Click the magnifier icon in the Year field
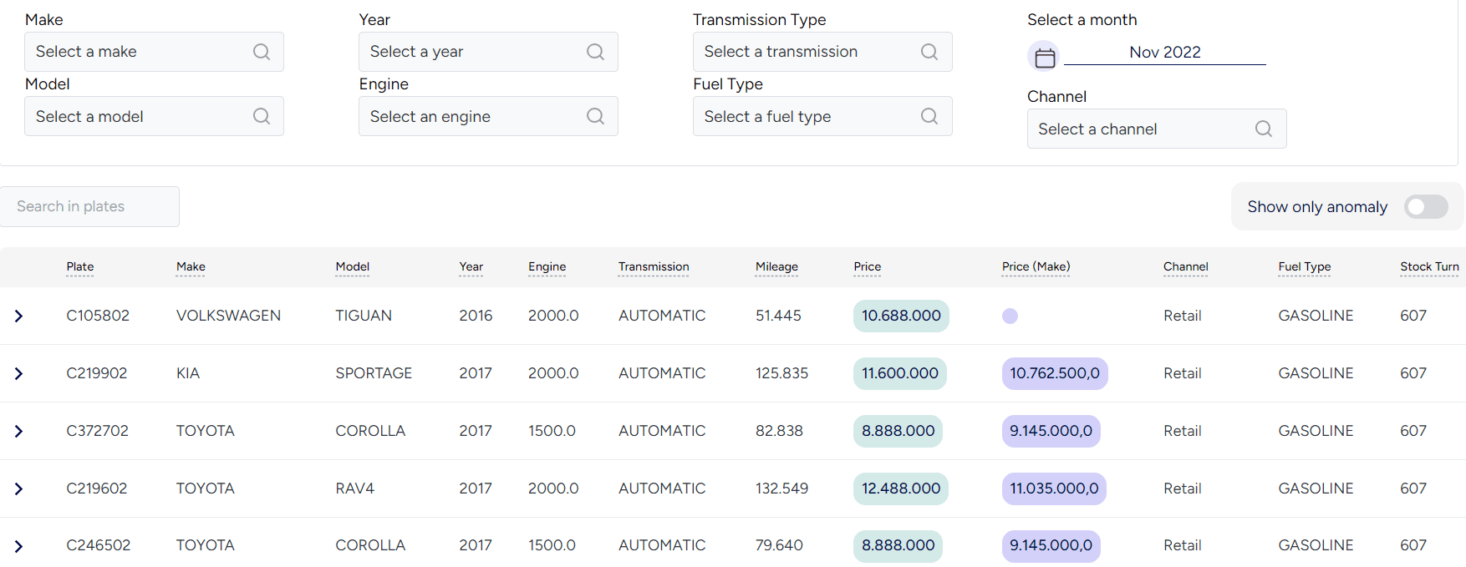The width and height of the screenshot is (1466, 567). click(595, 52)
